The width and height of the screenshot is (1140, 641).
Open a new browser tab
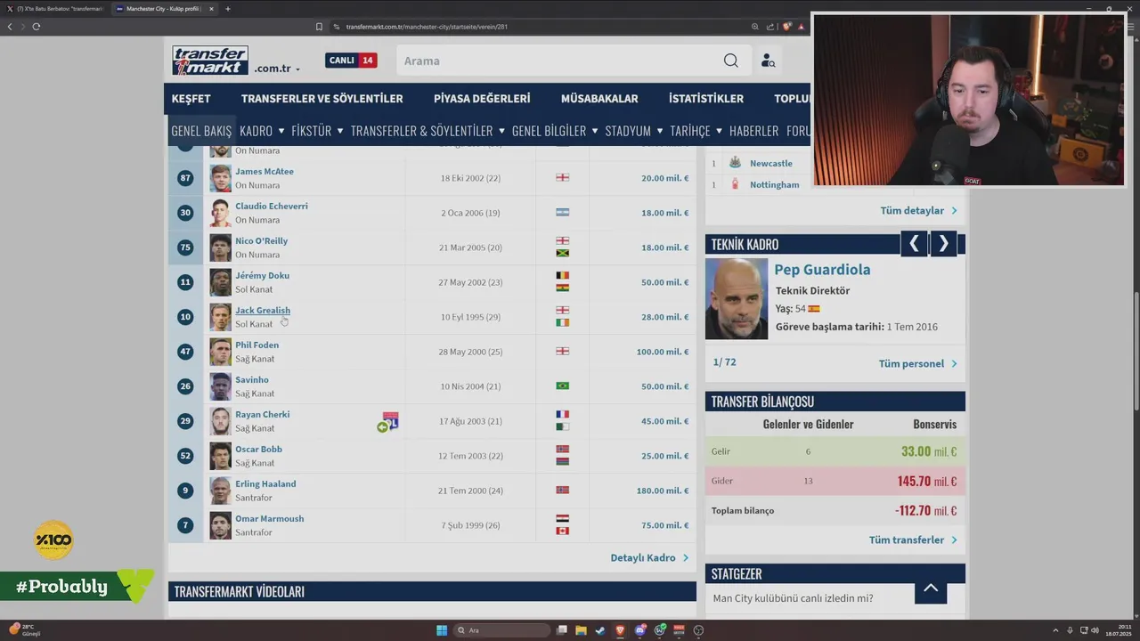(x=228, y=9)
